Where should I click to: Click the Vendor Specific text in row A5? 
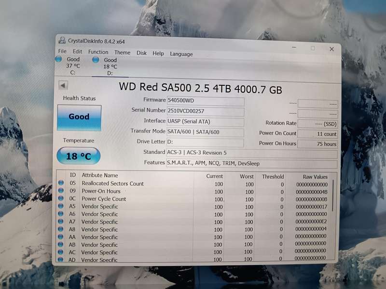(x=100, y=207)
